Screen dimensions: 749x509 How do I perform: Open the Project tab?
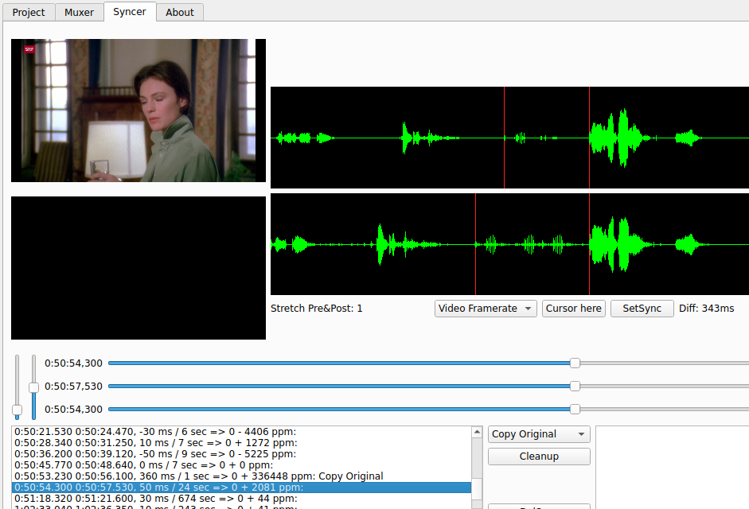pos(29,13)
